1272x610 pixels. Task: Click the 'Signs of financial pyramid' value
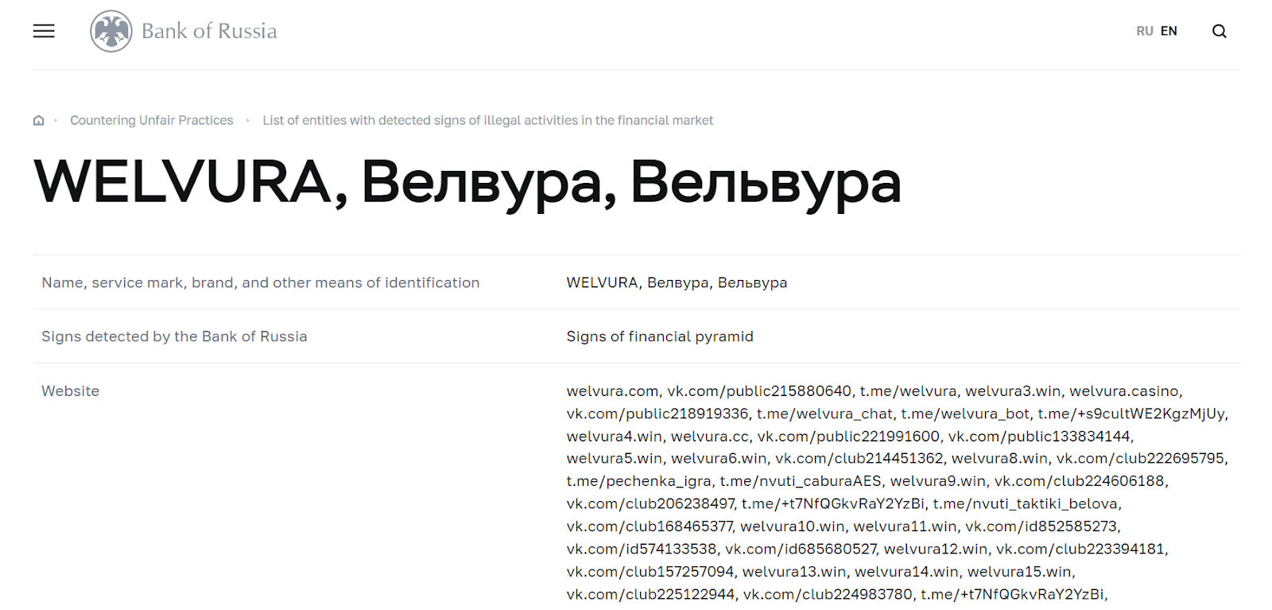(x=660, y=336)
